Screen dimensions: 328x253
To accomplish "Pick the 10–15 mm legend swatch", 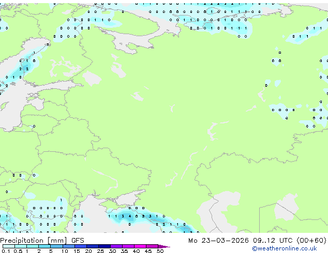I will coord(68,246).
